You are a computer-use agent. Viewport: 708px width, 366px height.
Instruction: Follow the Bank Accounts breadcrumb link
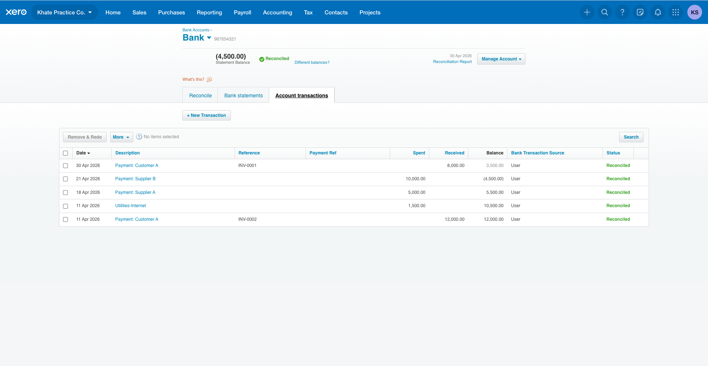click(196, 30)
